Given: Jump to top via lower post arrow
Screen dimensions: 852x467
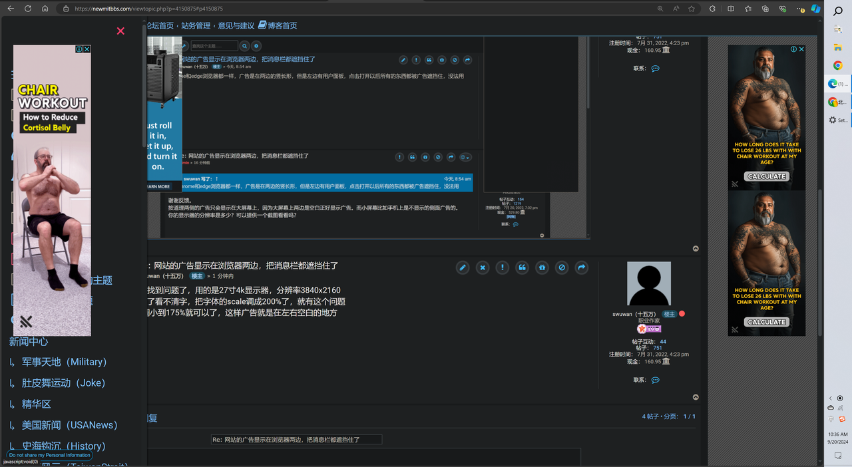Looking at the screenshot, I should (x=696, y=397).
